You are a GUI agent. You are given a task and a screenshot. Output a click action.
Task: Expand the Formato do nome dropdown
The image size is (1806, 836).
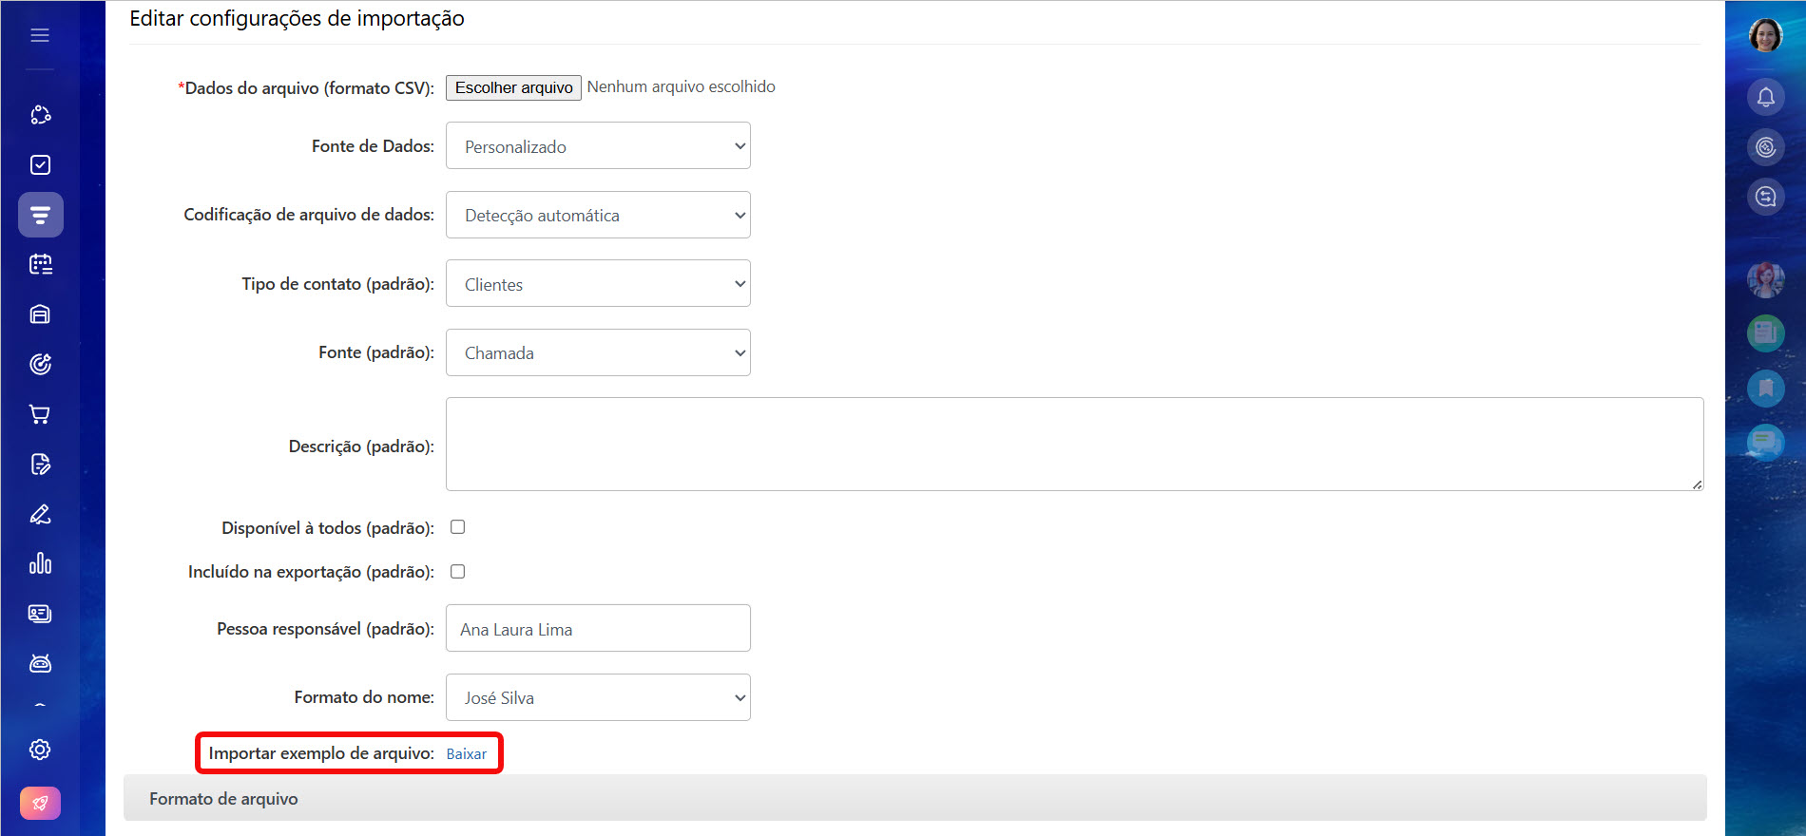pyautogui.click(x=598, y=697)
